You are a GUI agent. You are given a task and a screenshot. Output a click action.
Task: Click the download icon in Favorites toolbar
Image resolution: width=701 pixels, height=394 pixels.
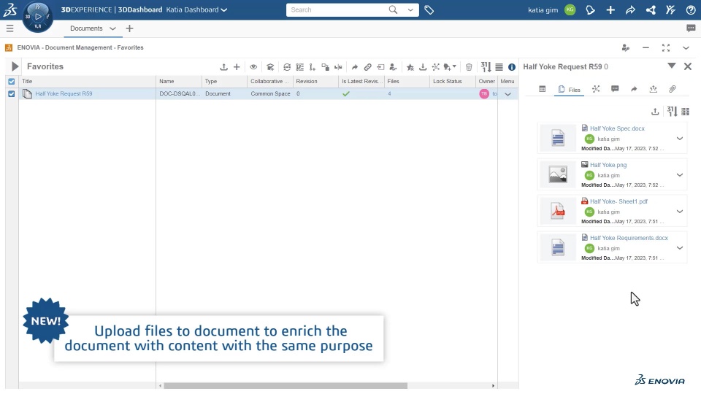click(423, 67)
